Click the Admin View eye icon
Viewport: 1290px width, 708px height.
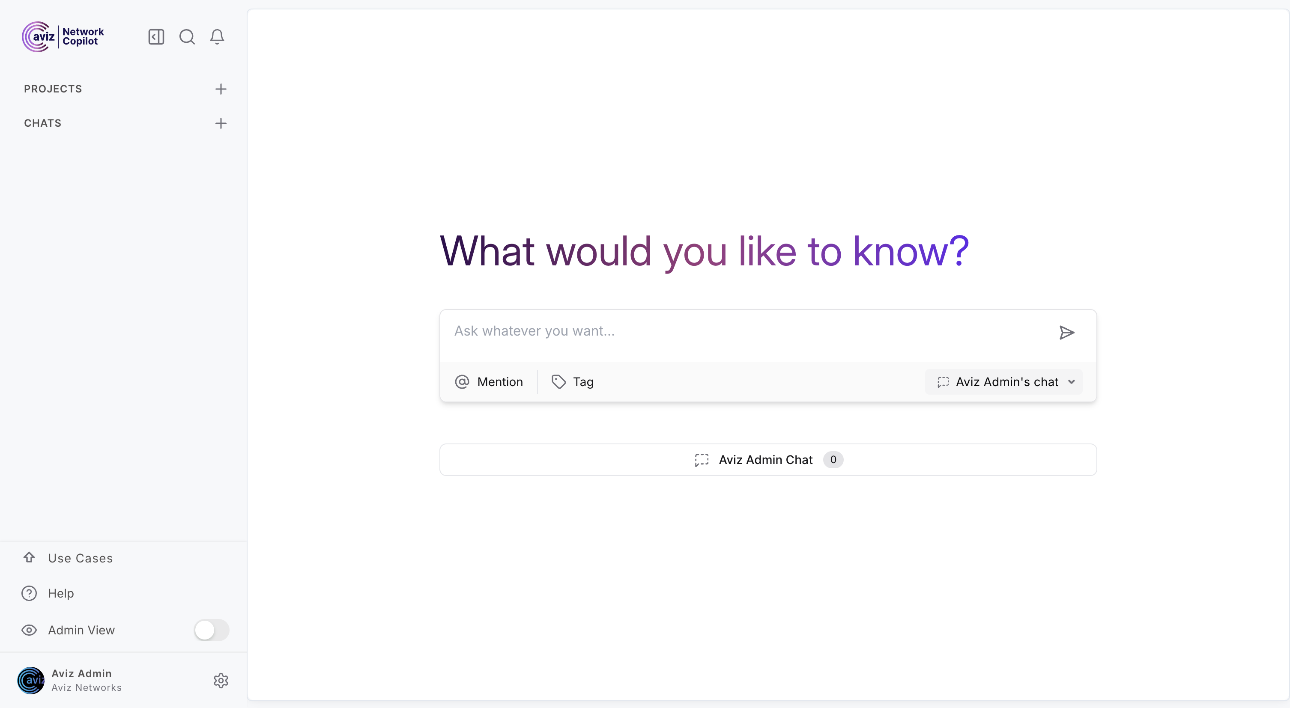[x=29, y=630]
